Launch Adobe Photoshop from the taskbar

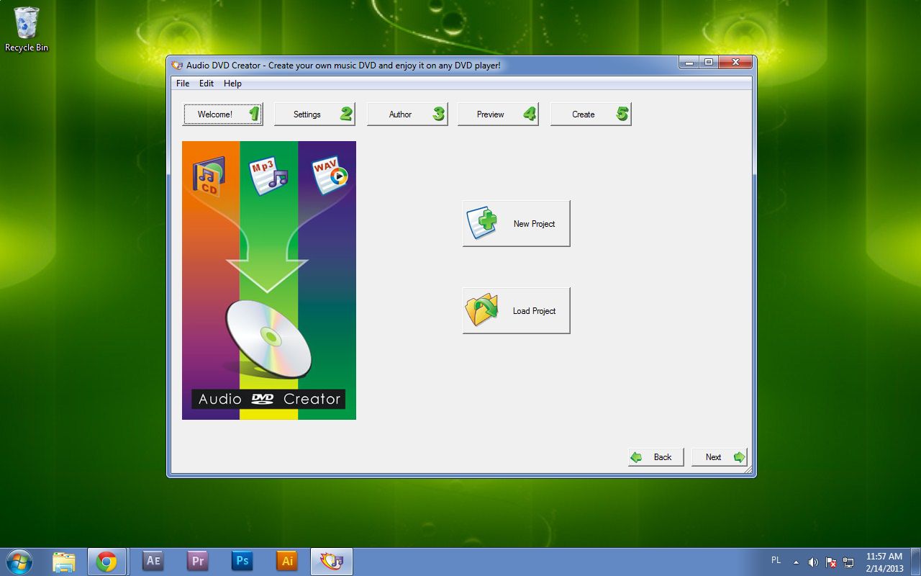click(242, 561)
